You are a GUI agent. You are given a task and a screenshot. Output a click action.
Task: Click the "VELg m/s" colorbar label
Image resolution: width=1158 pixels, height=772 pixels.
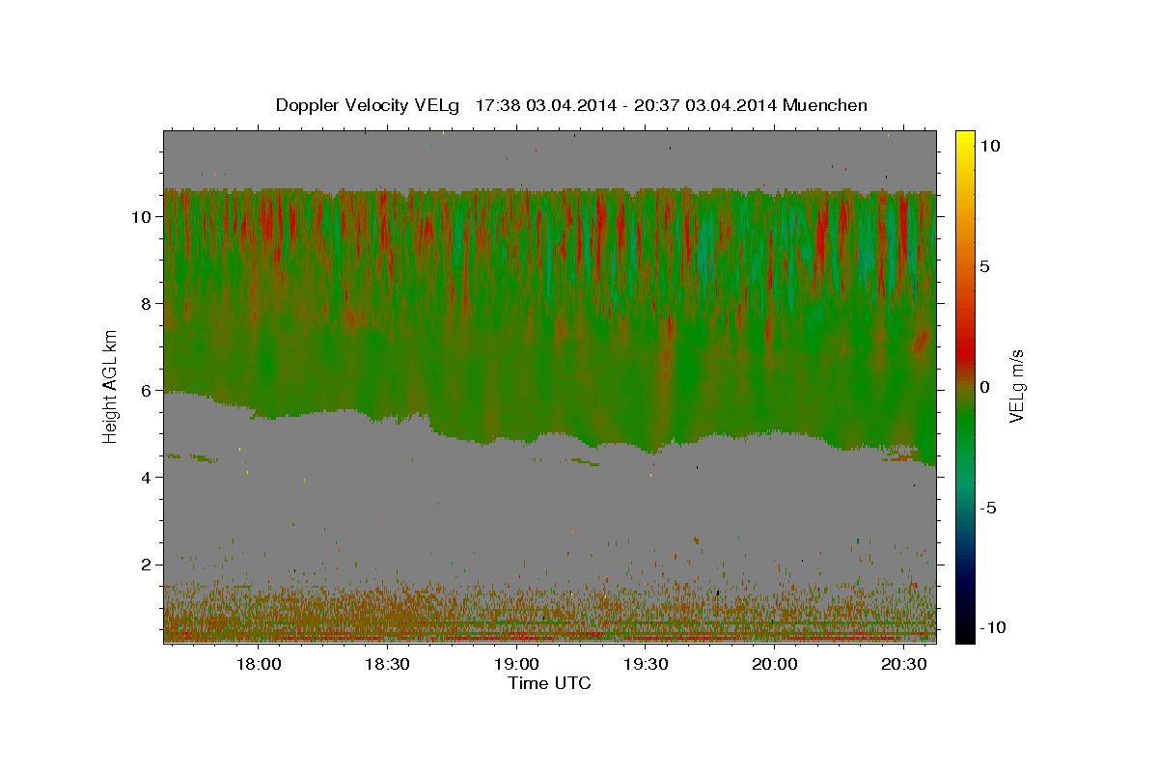(1016, 385)
